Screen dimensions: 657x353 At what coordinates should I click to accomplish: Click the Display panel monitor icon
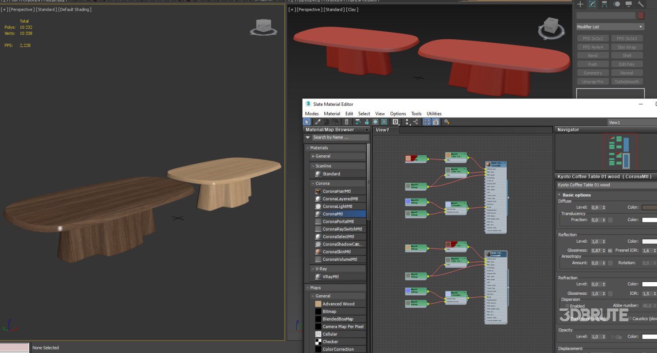[x=628, y=4]
